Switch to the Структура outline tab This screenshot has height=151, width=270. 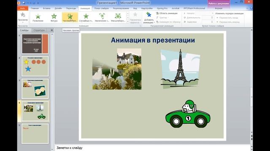point(39,30)
